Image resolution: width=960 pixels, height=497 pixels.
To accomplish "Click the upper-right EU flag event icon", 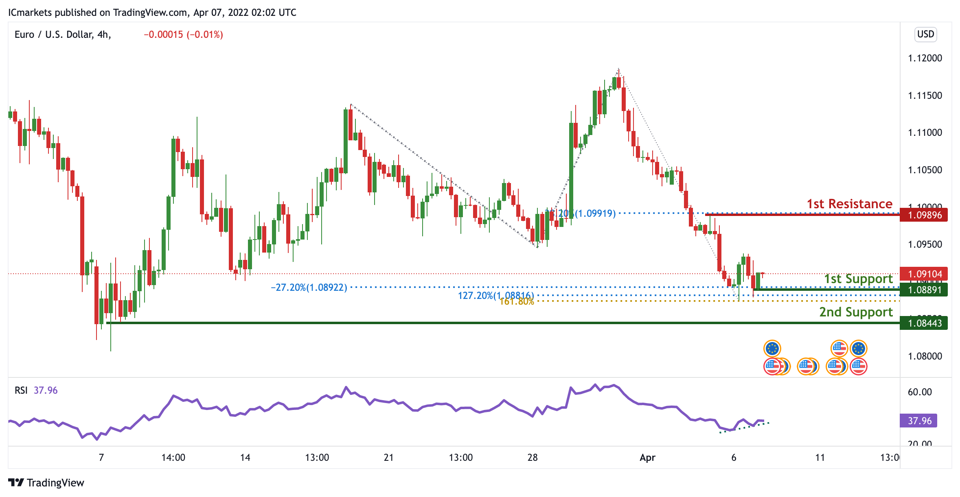I will click(x=858, y=349).
